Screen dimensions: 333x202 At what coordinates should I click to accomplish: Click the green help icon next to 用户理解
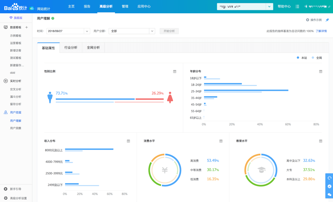(53, 18)
